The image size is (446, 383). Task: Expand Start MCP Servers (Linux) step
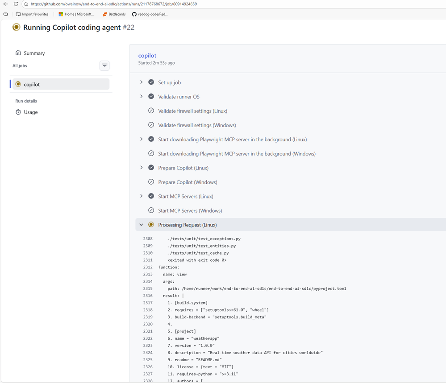142,197
